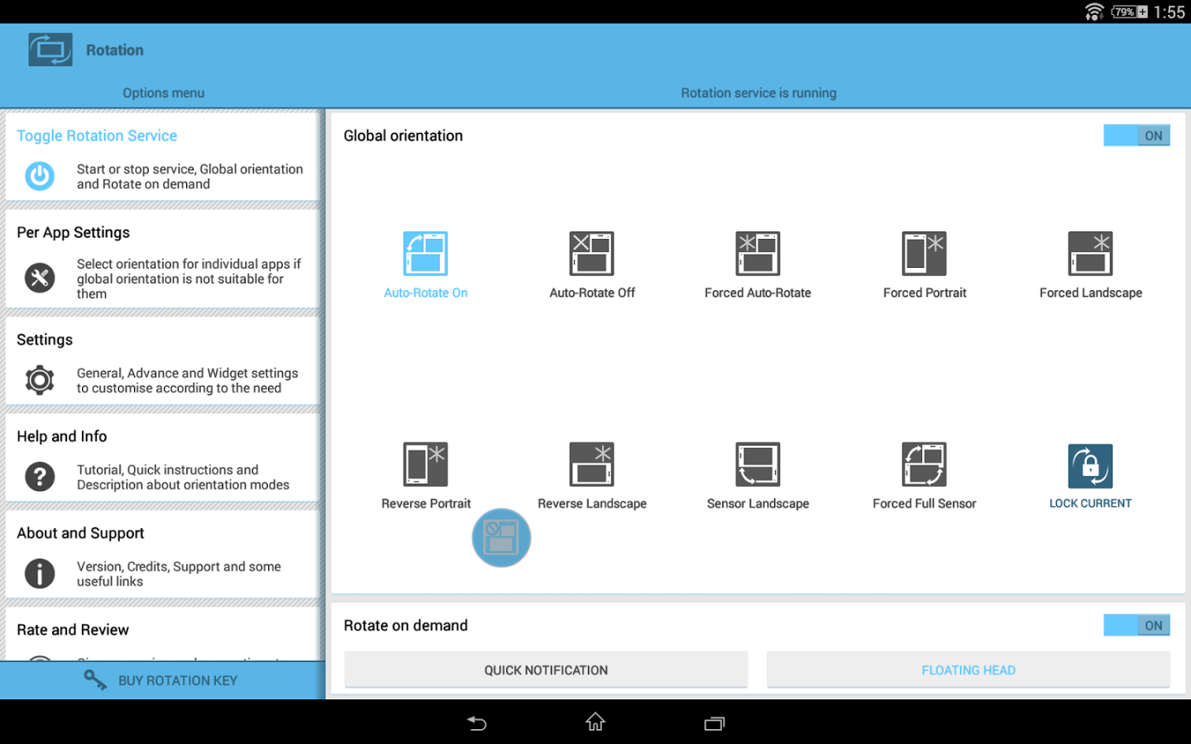Open the Per App Settings menu item

(162, 259)
